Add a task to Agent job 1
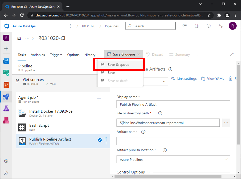 pos(99,99)
